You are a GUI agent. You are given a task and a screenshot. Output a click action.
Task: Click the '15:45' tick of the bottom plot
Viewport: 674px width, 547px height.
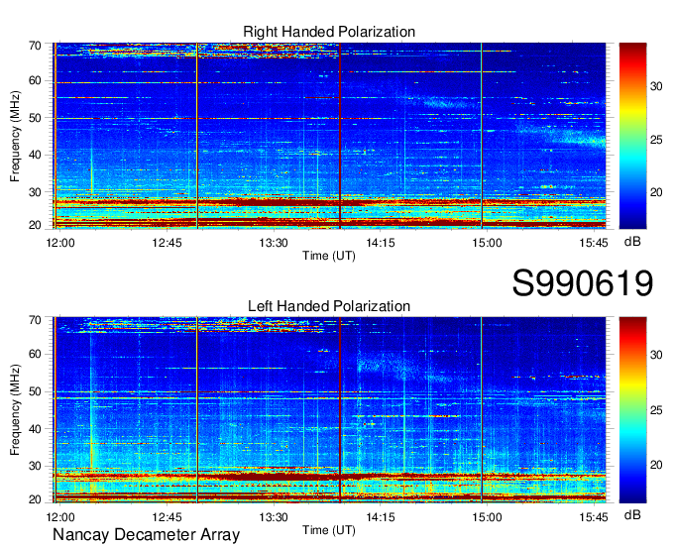click(x=594, y=517)
